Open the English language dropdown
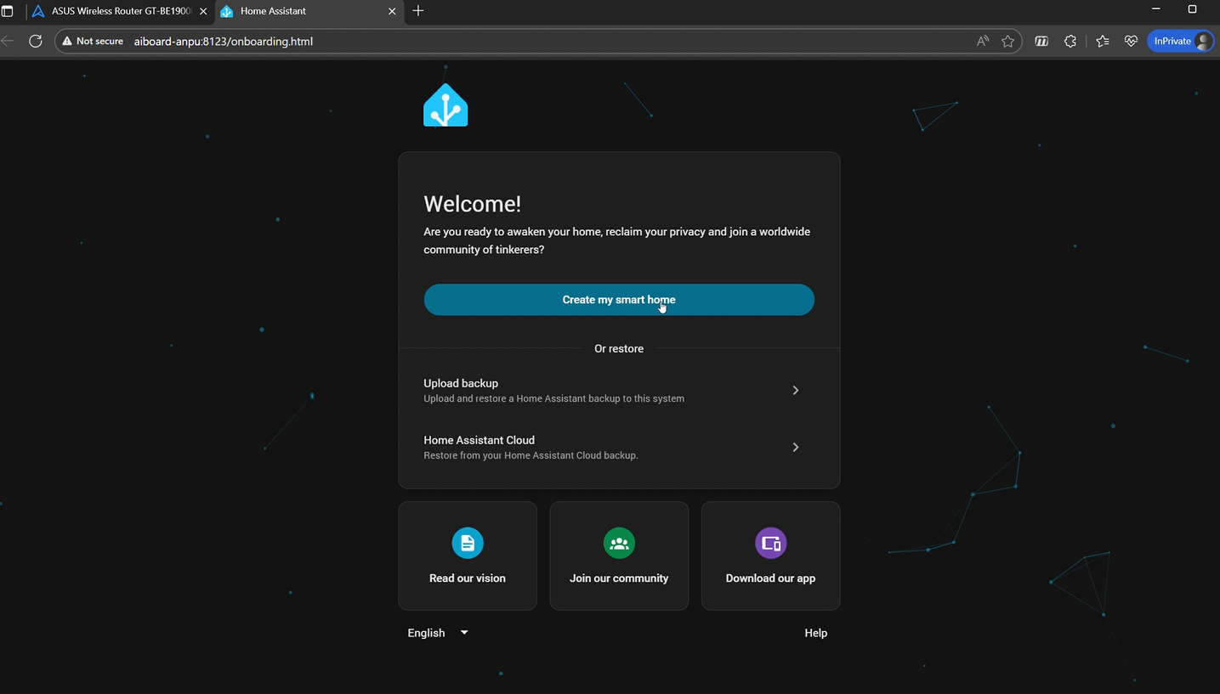Viewport: 1220px width, 694px height. (x=438, y=633)
